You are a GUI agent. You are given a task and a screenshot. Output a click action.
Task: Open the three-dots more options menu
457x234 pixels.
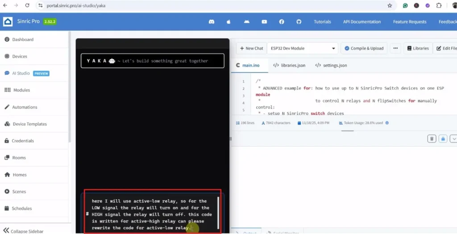[x=395, y=48]
